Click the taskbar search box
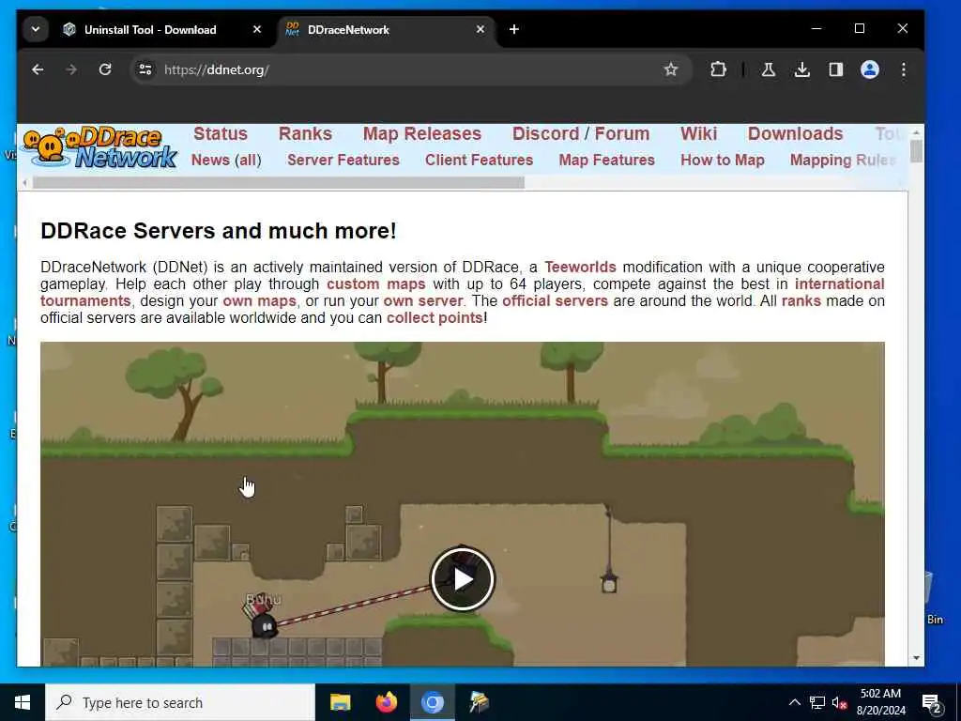 [180, 702]
